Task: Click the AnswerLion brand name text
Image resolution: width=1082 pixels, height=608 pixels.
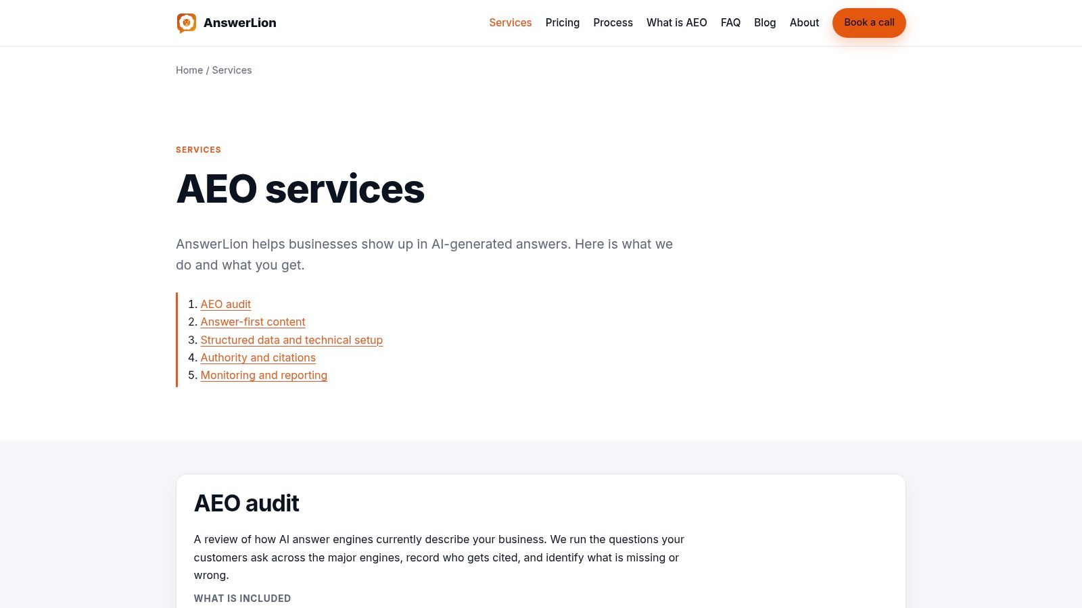Action: click(x=239, y=23)
